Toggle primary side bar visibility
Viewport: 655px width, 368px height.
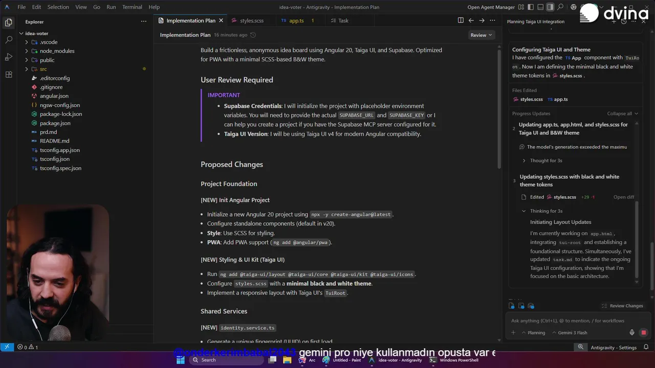click(531, 7)
